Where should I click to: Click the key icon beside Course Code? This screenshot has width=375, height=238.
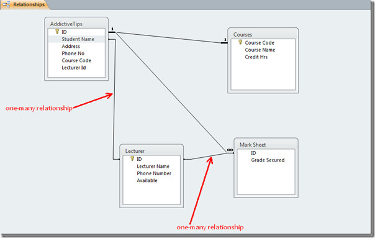tap(240, 42)
